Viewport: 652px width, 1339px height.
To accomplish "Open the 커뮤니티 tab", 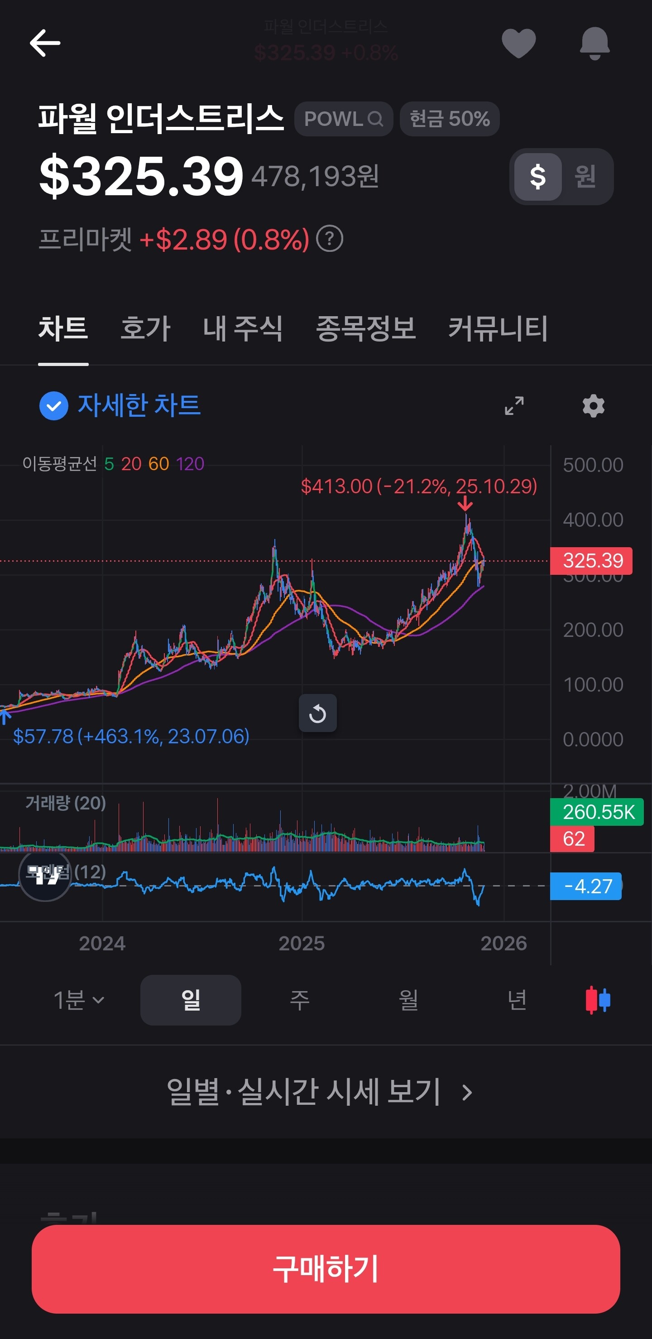I will [498, 328].
